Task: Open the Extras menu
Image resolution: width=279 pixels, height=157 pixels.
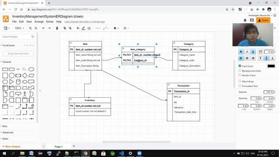Action: 50,21
